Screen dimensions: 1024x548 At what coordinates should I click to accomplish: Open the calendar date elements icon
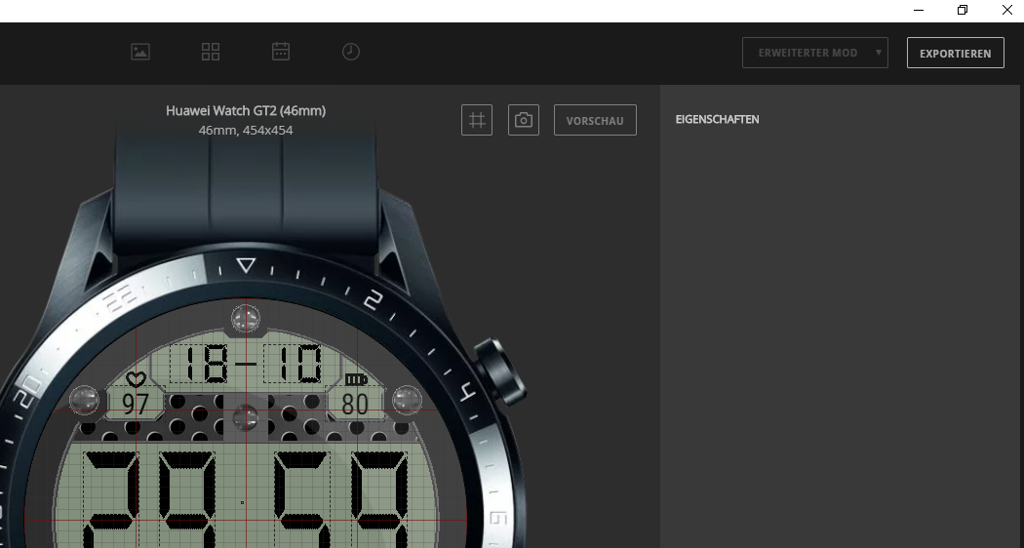[281, 52]
